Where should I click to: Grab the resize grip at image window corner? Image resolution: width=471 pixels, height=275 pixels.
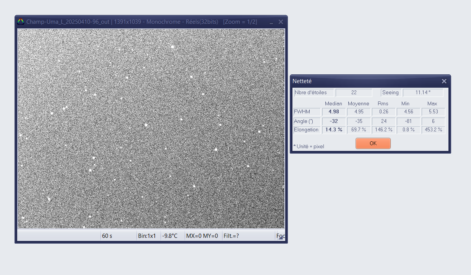[281, 237]
